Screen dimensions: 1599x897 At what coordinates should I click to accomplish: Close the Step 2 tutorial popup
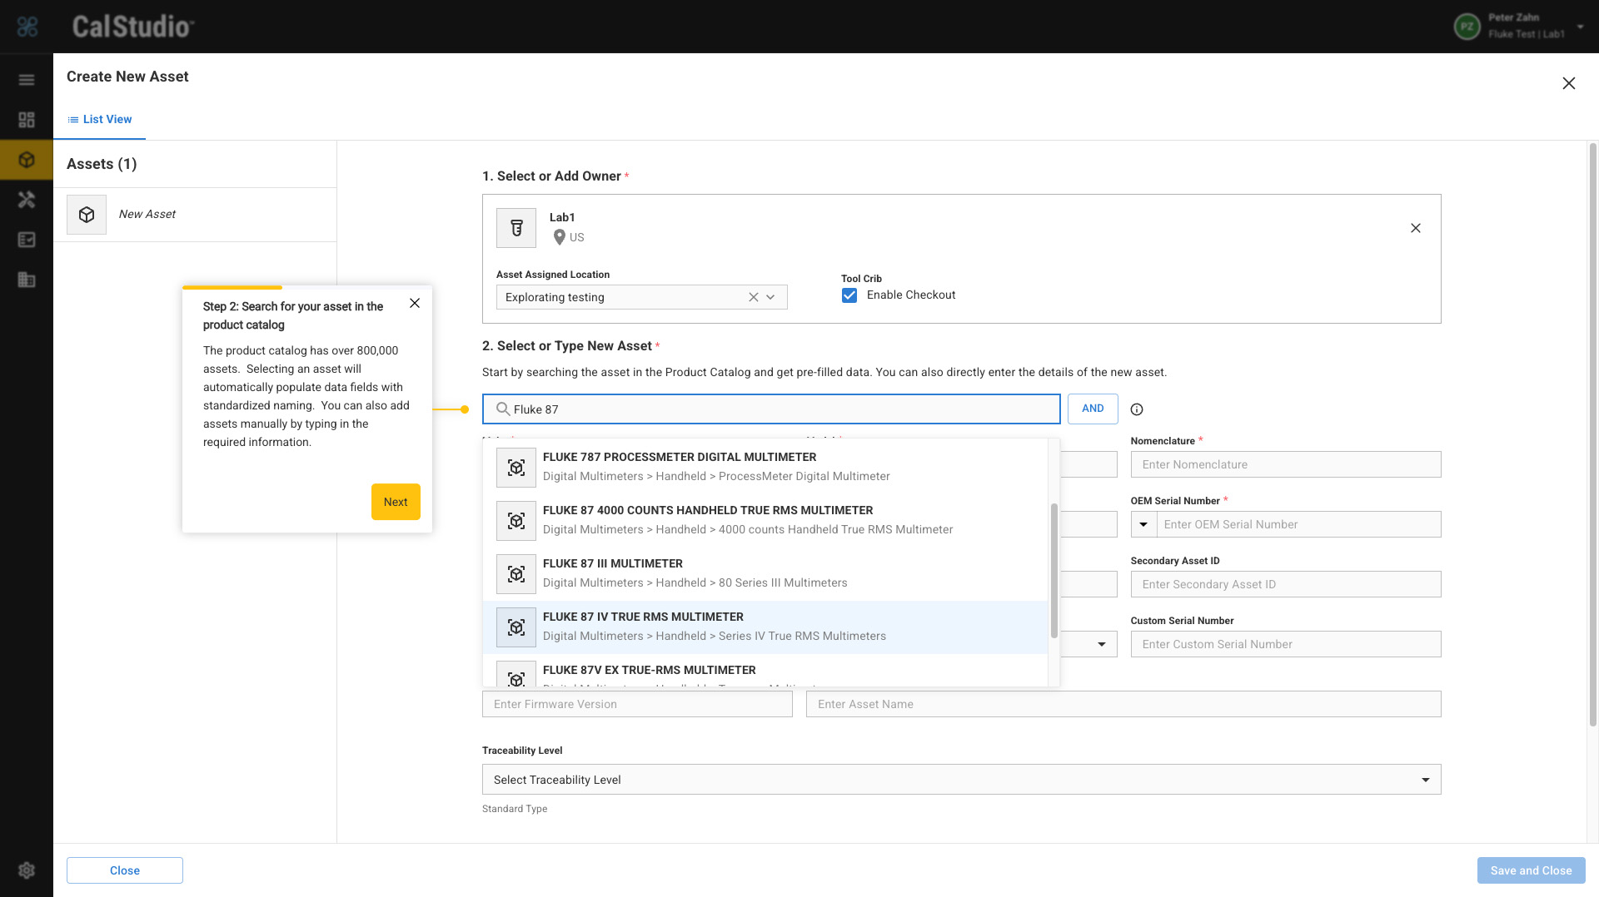tap(415, 303)
